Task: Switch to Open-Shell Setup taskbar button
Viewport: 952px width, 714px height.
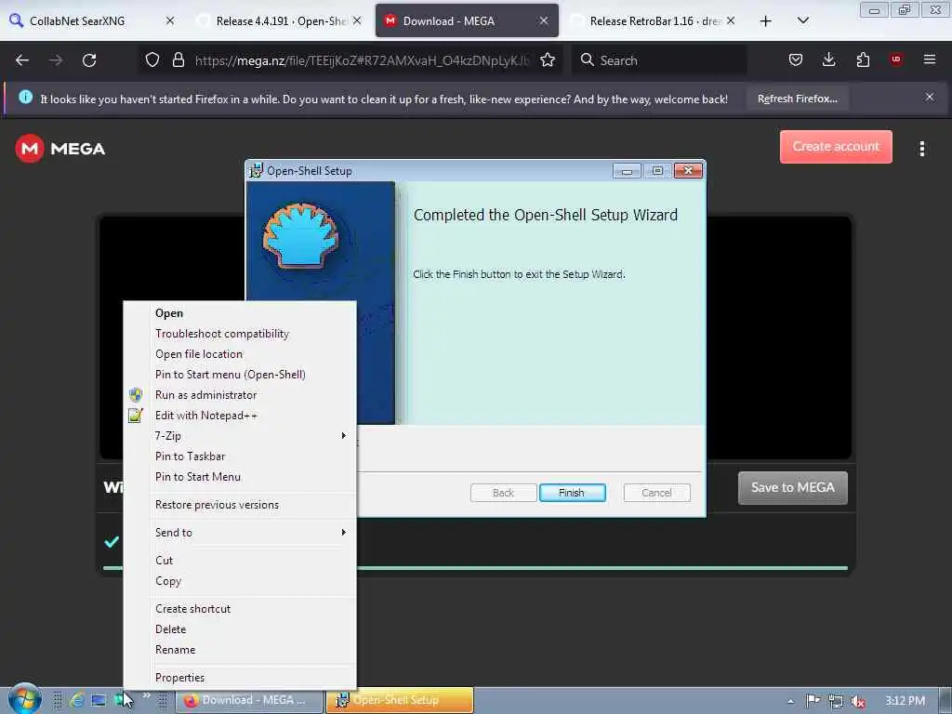Action: pyautogui.click(x=400, y=700)
